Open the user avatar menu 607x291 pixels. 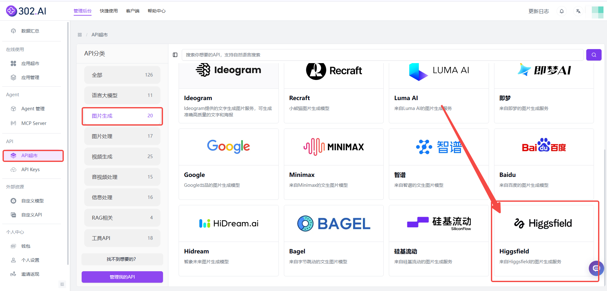tap(597, 12)
